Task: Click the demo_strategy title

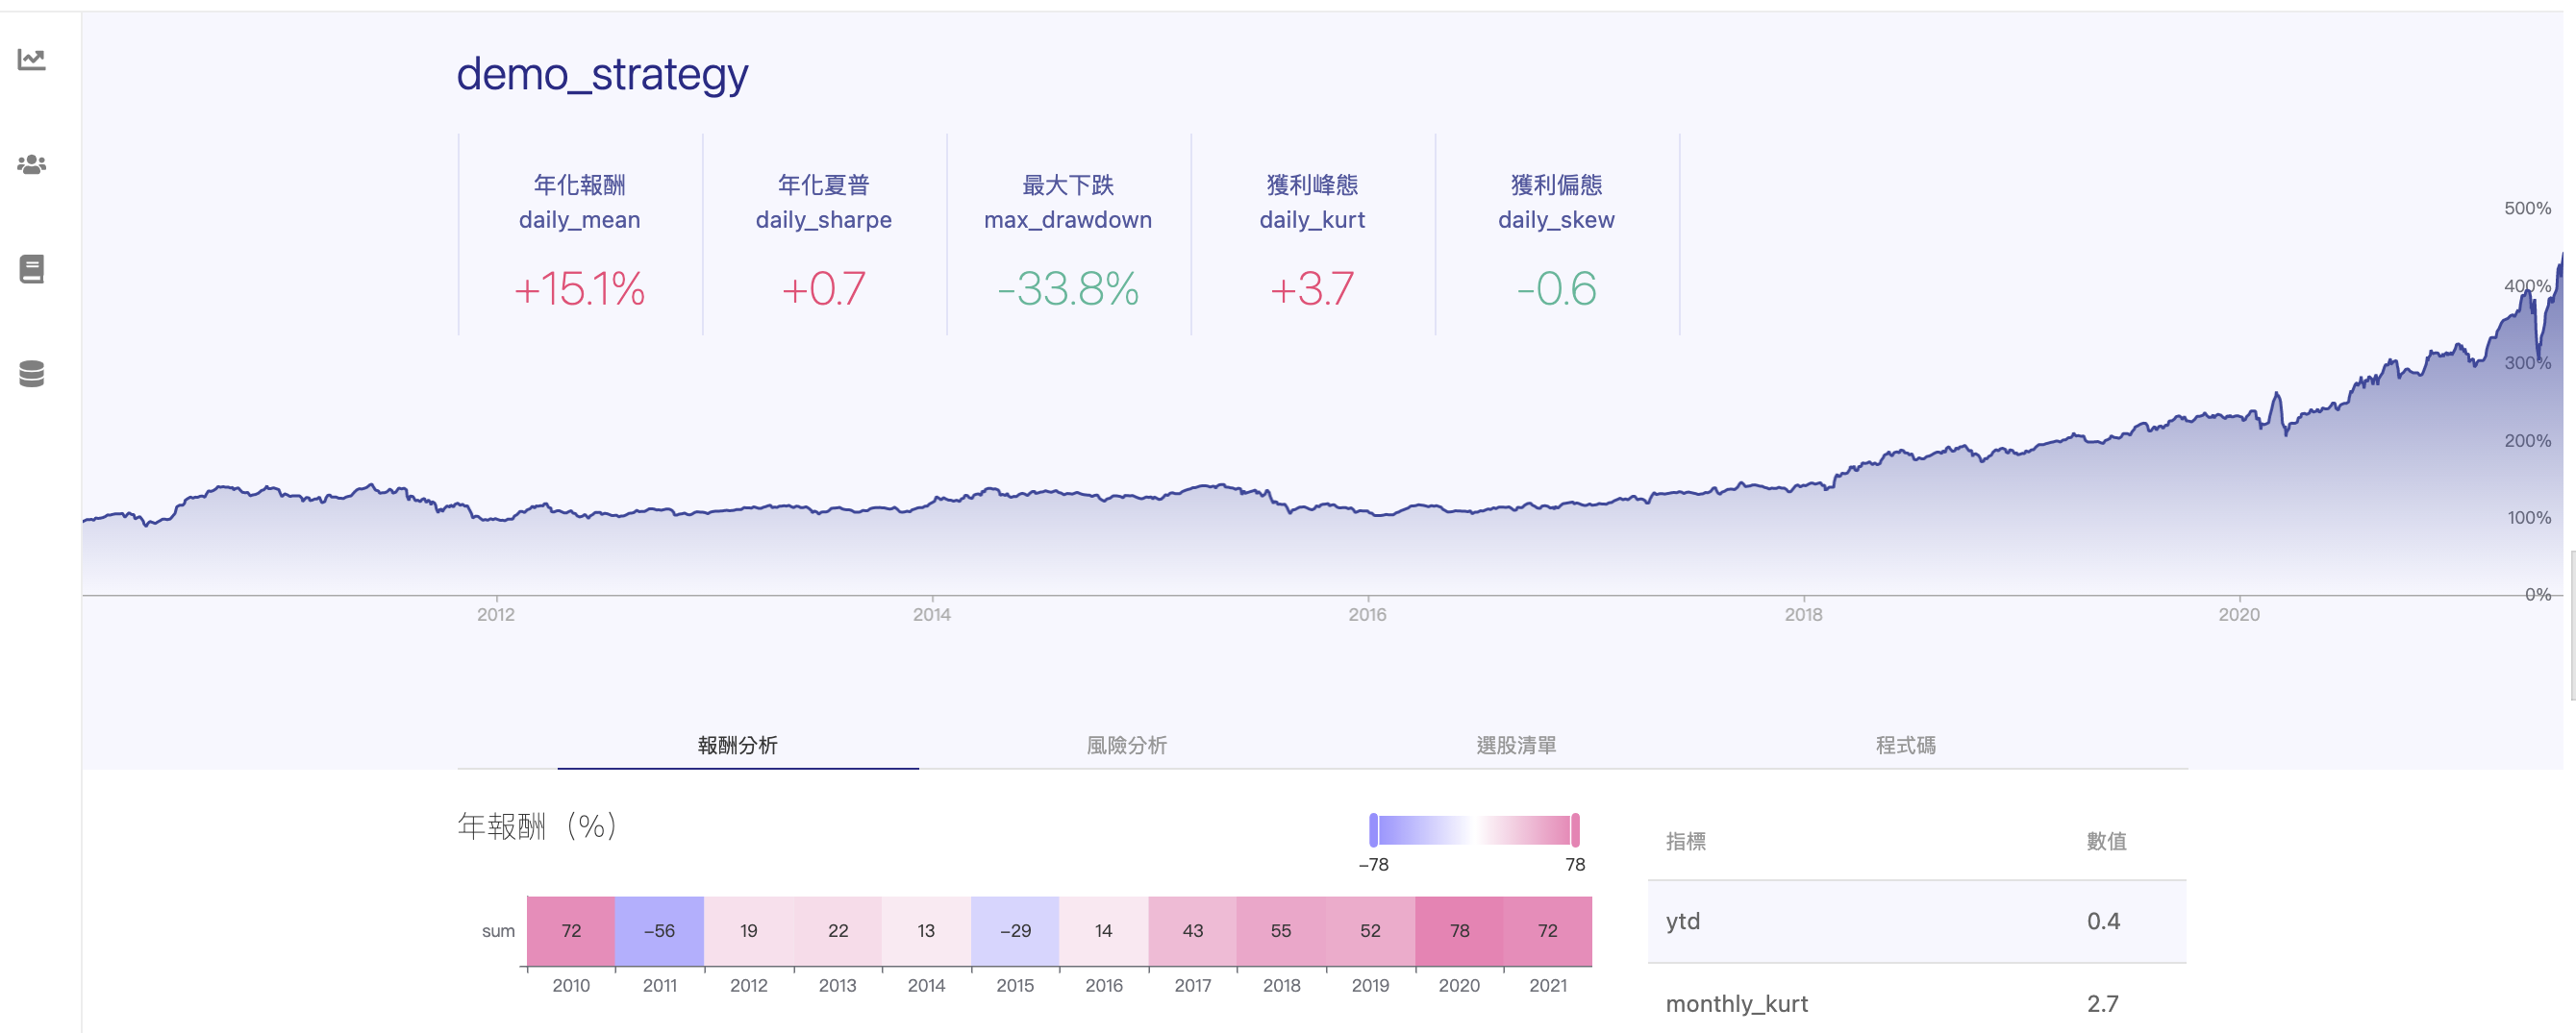Action: [x=602, y=75]
